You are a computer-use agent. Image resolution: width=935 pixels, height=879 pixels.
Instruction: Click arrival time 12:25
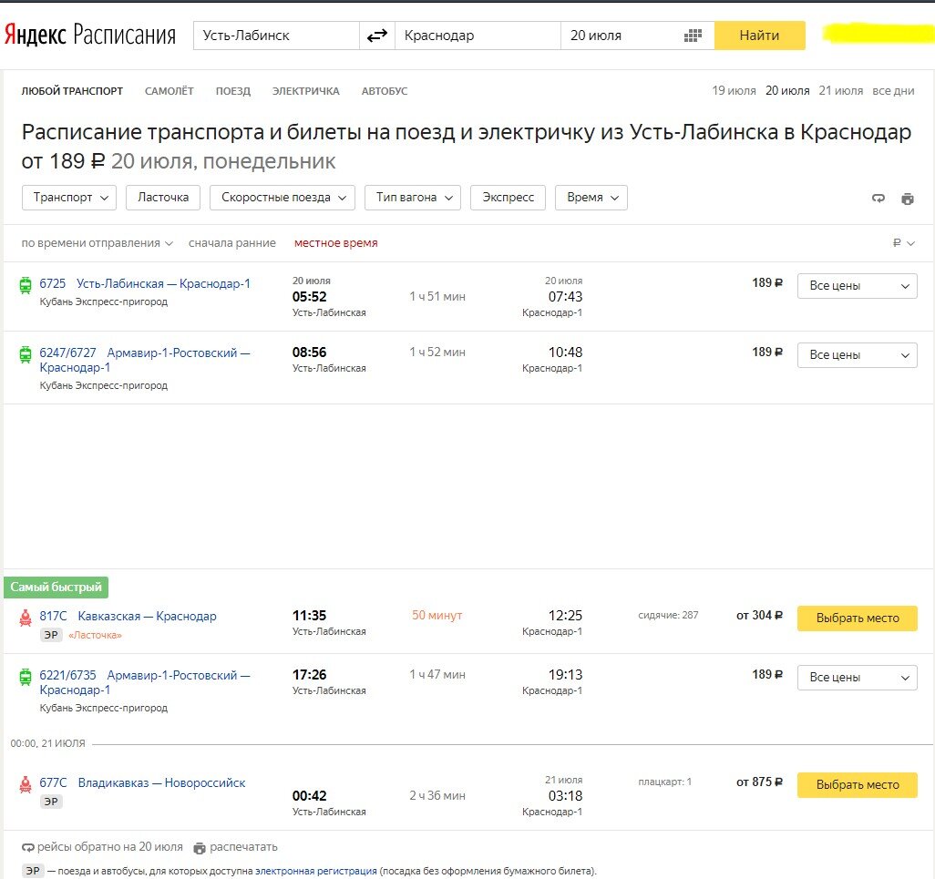[565, 616]
